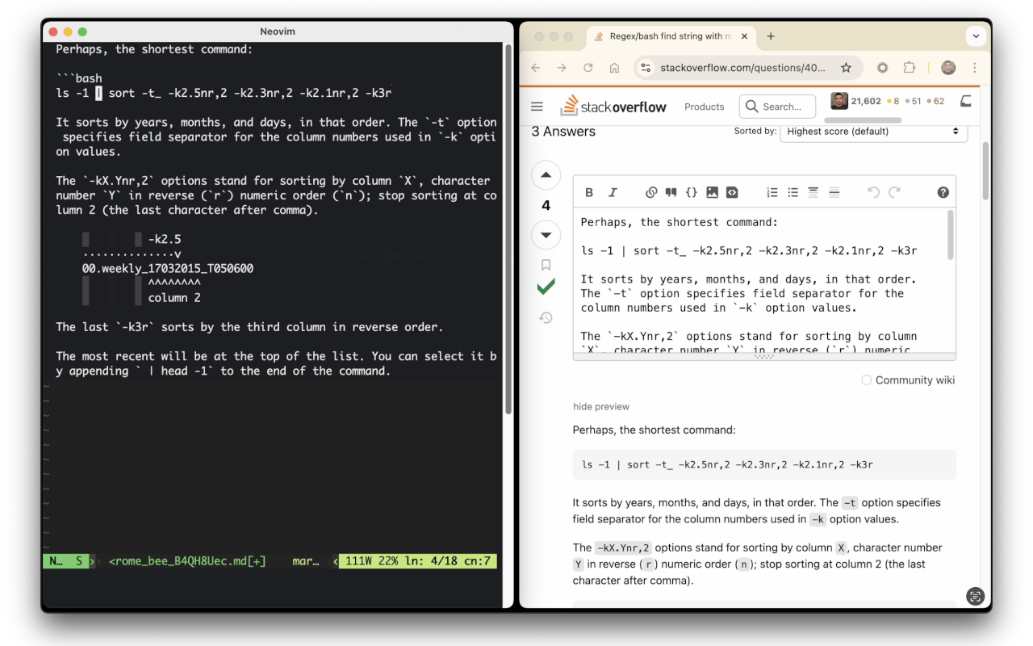
Task: Show the answer's activity history
Action: point(546,317)
